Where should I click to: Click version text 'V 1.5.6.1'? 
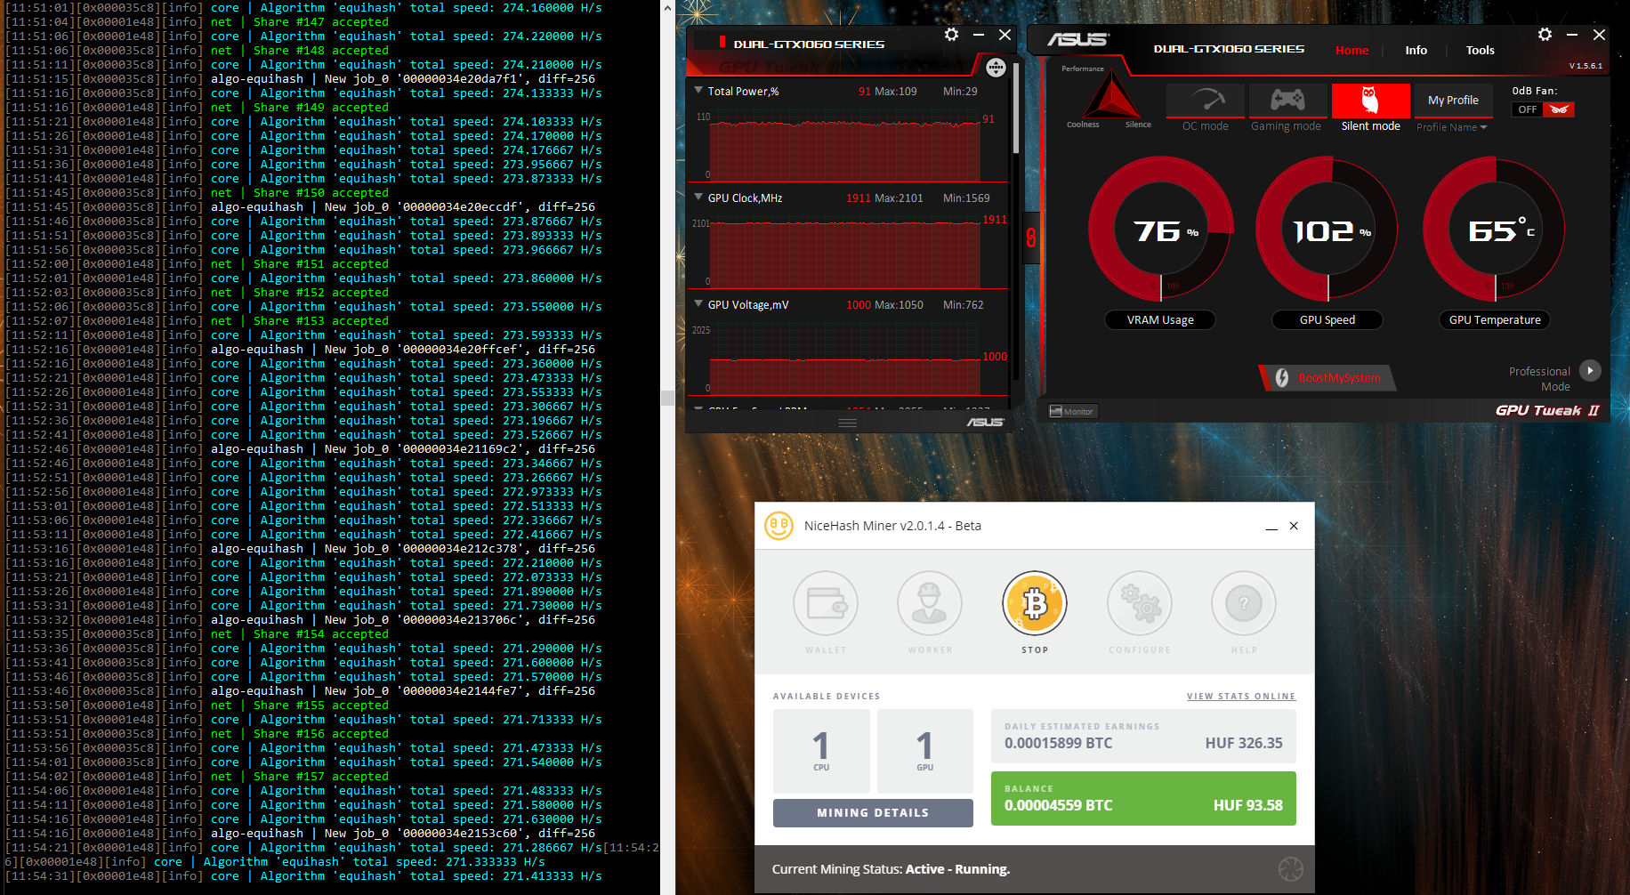tap(1586, 66)
